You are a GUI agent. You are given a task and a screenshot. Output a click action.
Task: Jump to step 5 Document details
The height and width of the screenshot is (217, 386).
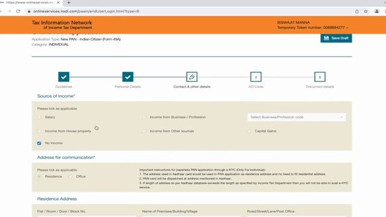[320, 77]
